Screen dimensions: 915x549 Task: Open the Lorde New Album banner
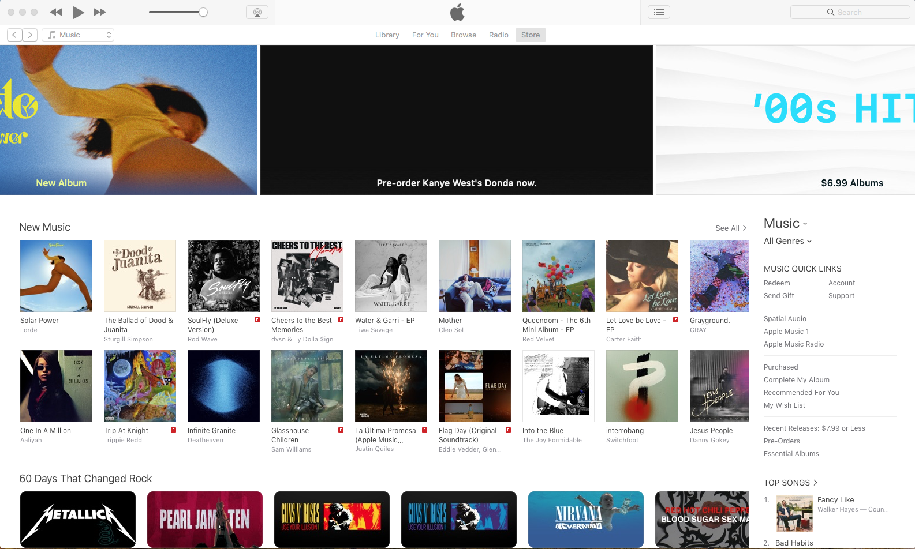[129, 120]
